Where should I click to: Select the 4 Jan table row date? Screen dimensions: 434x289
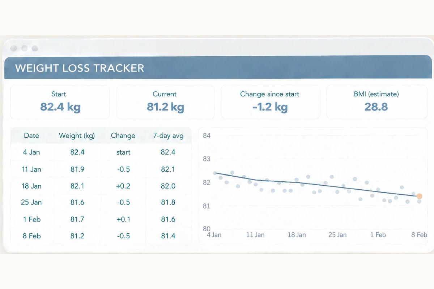pyautogui.click(x=31, y=152)
